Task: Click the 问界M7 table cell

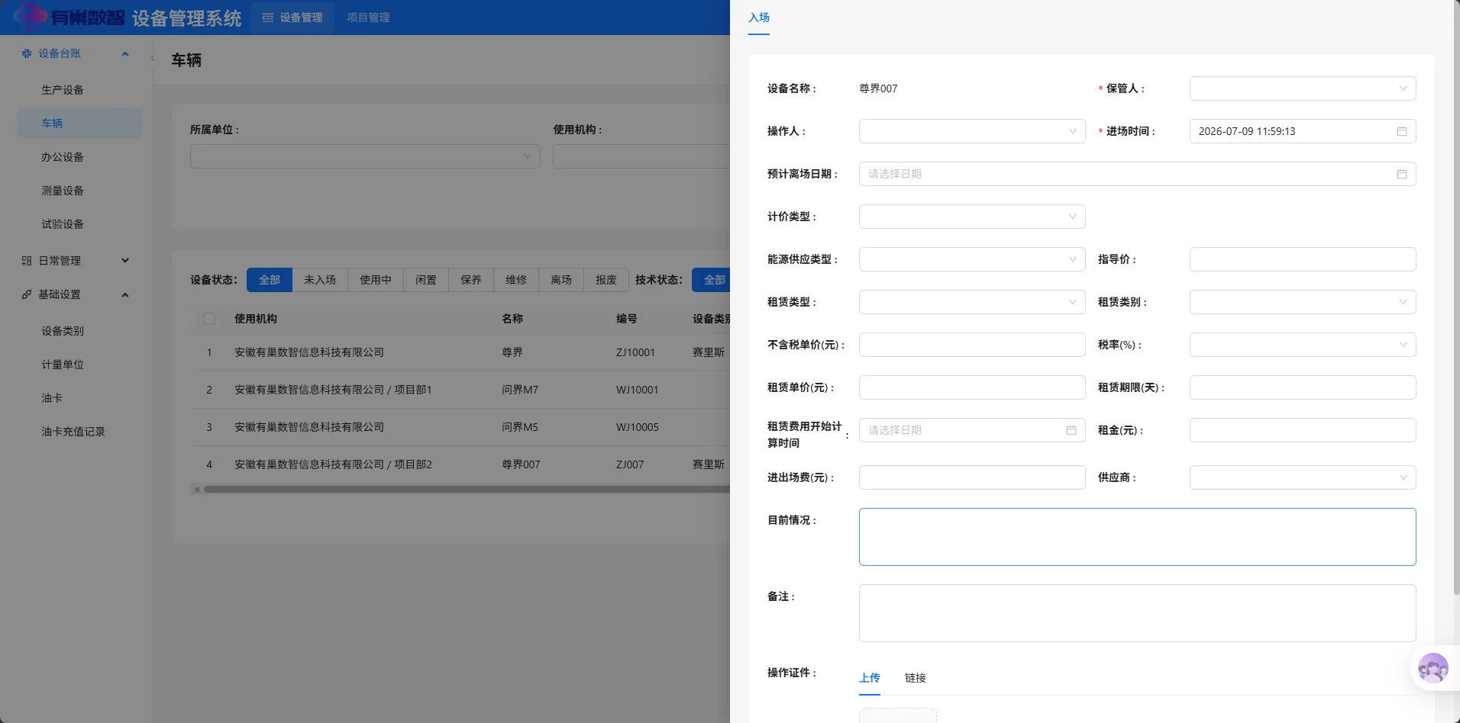Action: 520,390
